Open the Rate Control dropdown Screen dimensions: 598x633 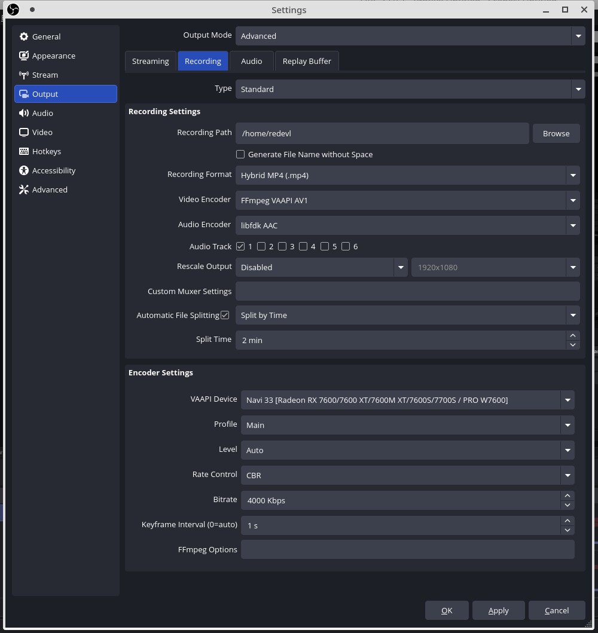pyautogui.click(x=408, y=475)
